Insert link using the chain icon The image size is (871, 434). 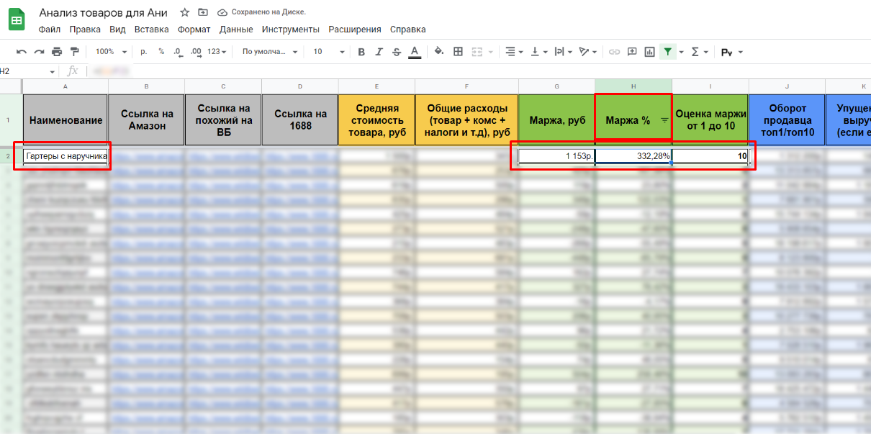614,52
